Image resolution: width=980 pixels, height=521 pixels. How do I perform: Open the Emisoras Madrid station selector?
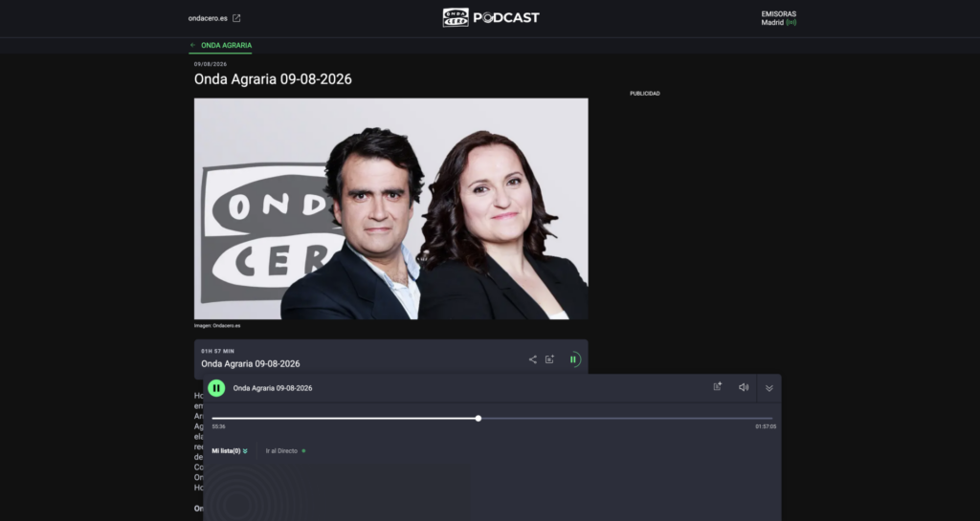coord(778,18)
